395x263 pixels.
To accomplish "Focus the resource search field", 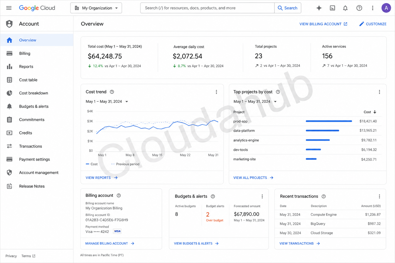I will click(x=207, y=8).
